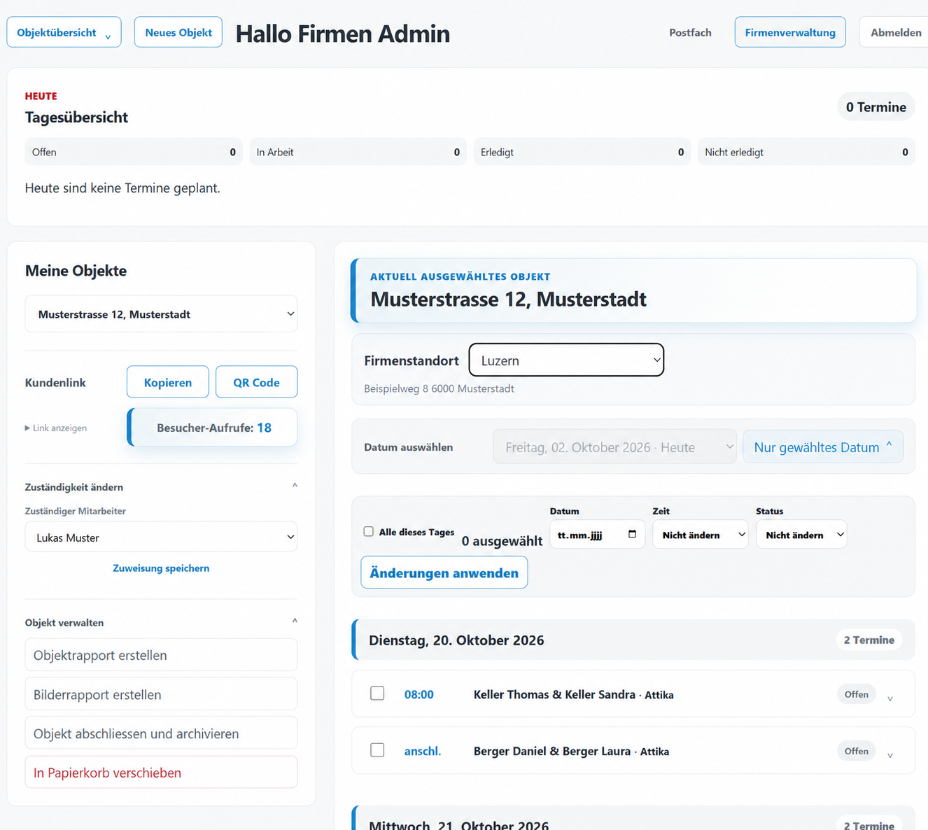Click the 0 Termine badge in Tagesübersicht
Viewport: 928px width, 830px height.
(x=876, y=106)
